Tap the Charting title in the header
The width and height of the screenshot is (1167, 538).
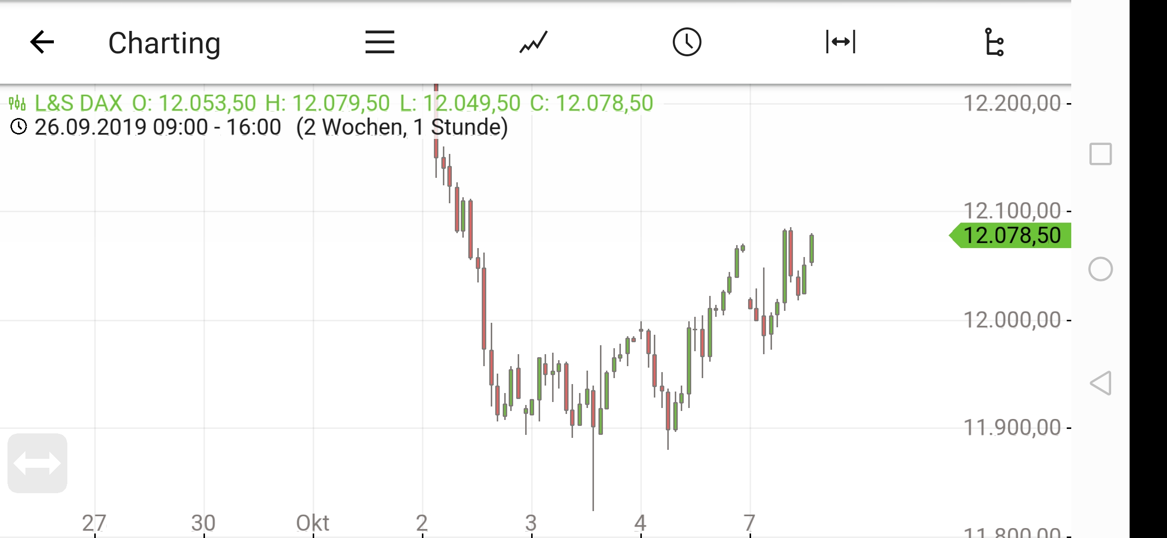click(x=164, y=43)
